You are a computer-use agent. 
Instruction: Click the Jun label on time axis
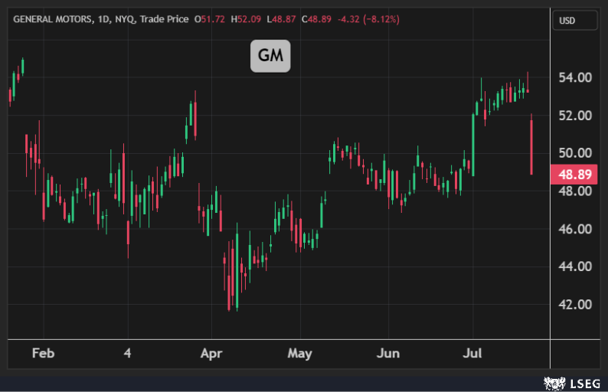coord(388,354)
